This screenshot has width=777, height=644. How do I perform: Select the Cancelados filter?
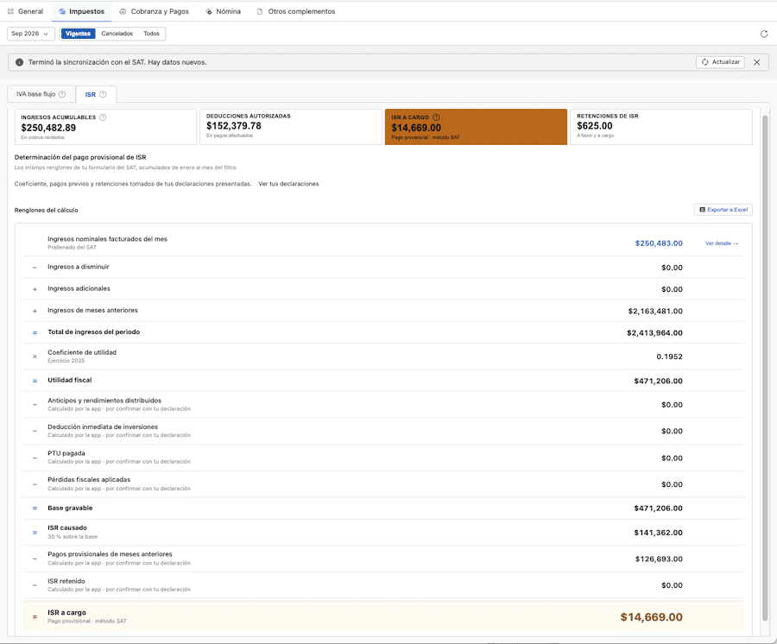pyautogui.click(x=117, y=34)
